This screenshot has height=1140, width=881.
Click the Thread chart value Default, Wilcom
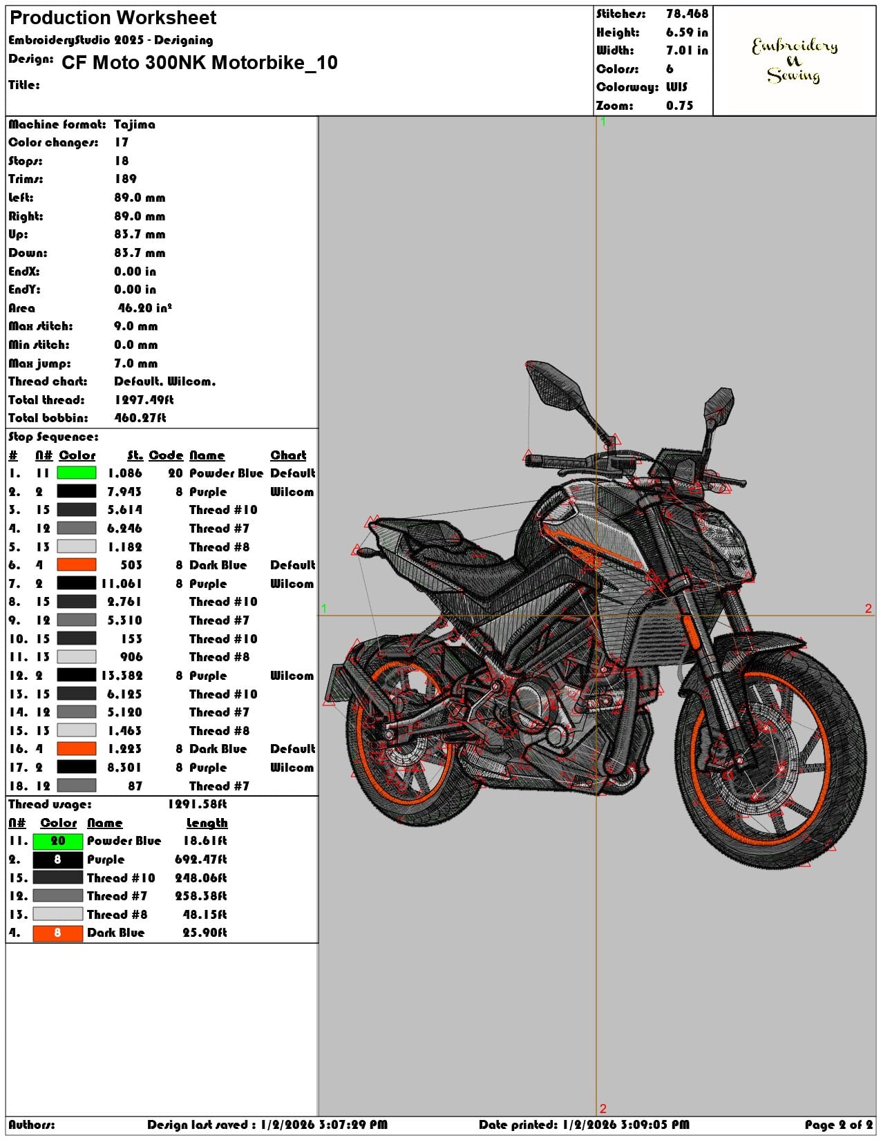click(x=165, y=381)
